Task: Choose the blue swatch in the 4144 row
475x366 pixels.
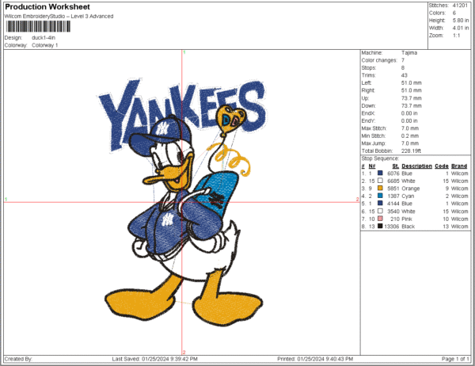Action: click(x=380, y=204)
